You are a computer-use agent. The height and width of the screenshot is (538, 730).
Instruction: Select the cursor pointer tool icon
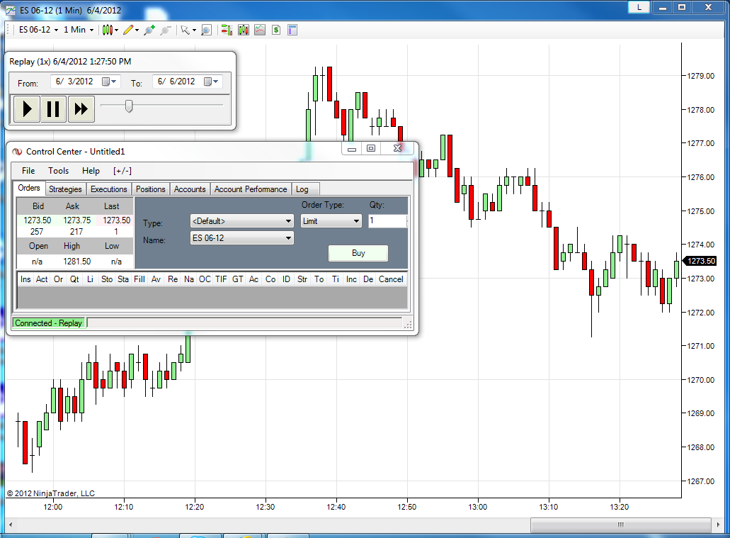click(x=186, y=30)
